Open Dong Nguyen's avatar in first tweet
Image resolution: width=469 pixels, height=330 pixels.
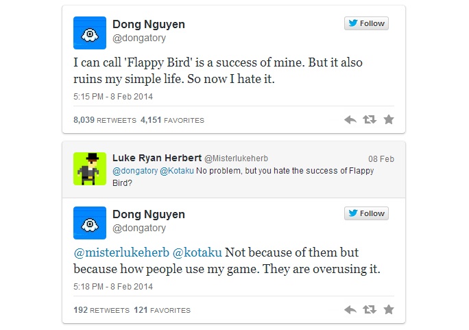click(90, 33)
